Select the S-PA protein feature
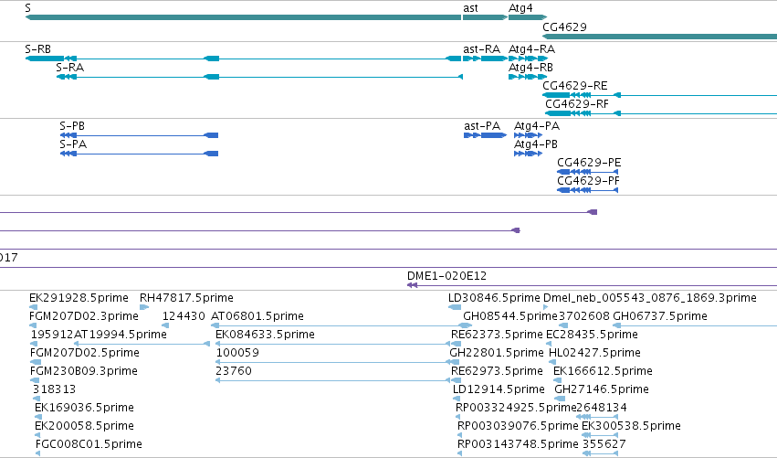This screenshot has width=777, height=458. [139, 154]
